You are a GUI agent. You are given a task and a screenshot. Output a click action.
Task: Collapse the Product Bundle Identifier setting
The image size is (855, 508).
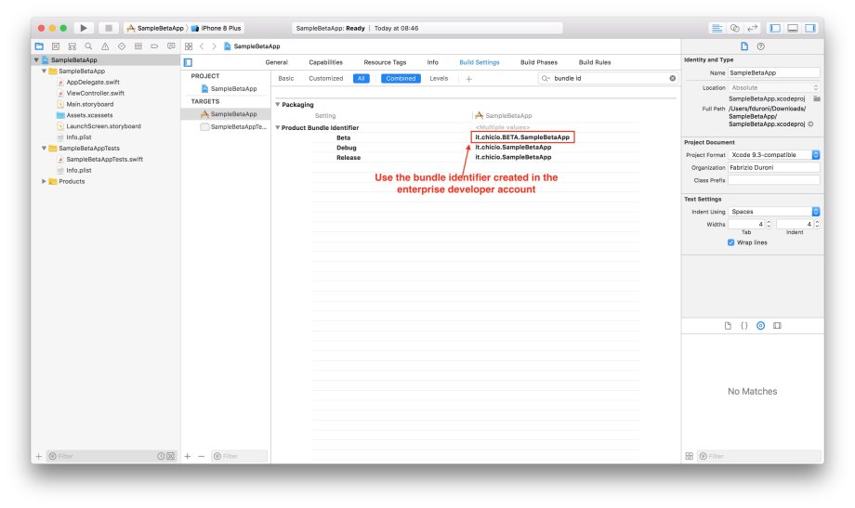click(x=278, y=127)
